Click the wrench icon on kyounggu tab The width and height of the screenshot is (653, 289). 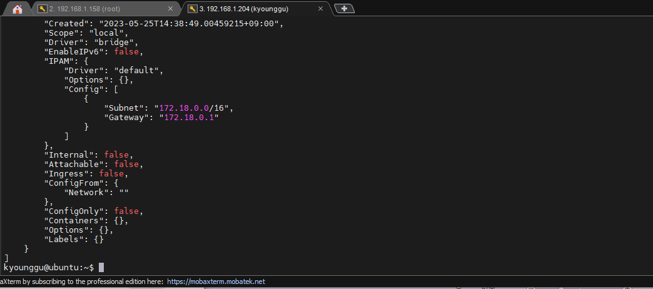point(193,9)
